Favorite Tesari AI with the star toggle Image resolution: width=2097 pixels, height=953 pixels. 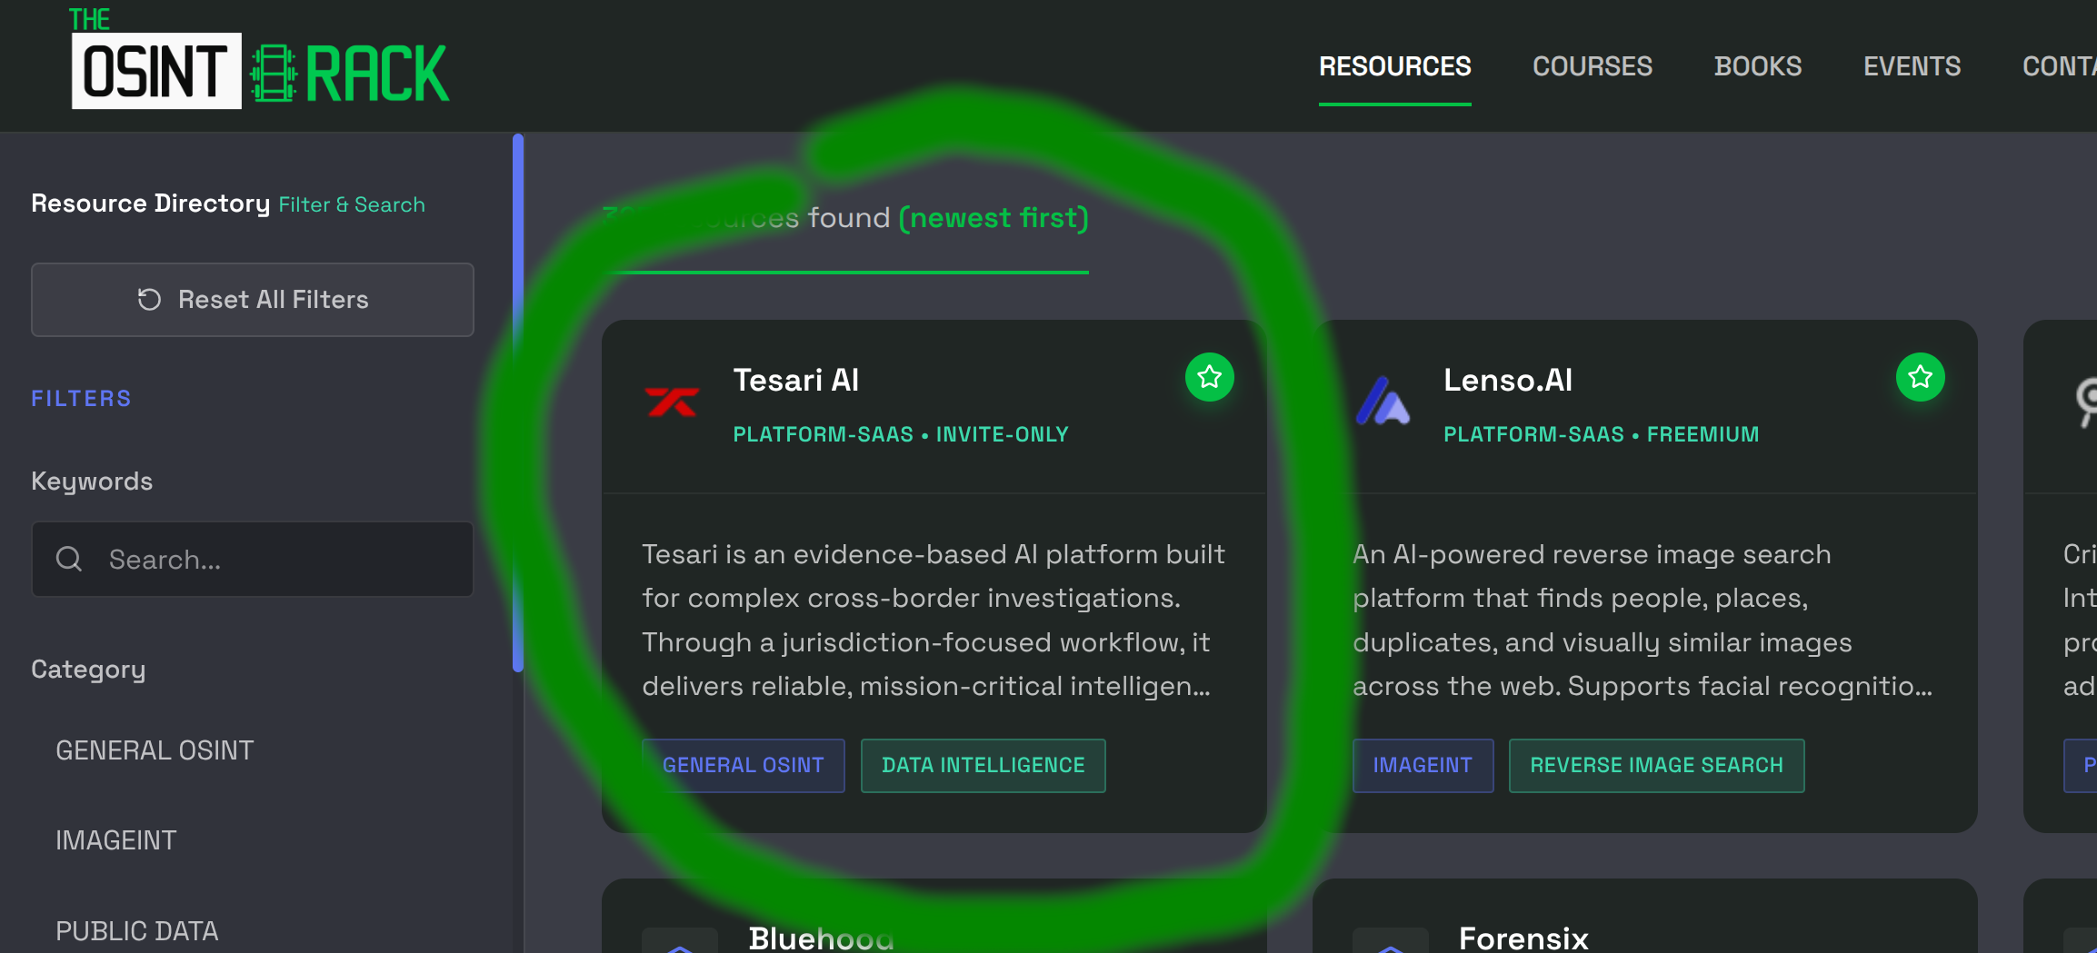tap(1209, 377)
